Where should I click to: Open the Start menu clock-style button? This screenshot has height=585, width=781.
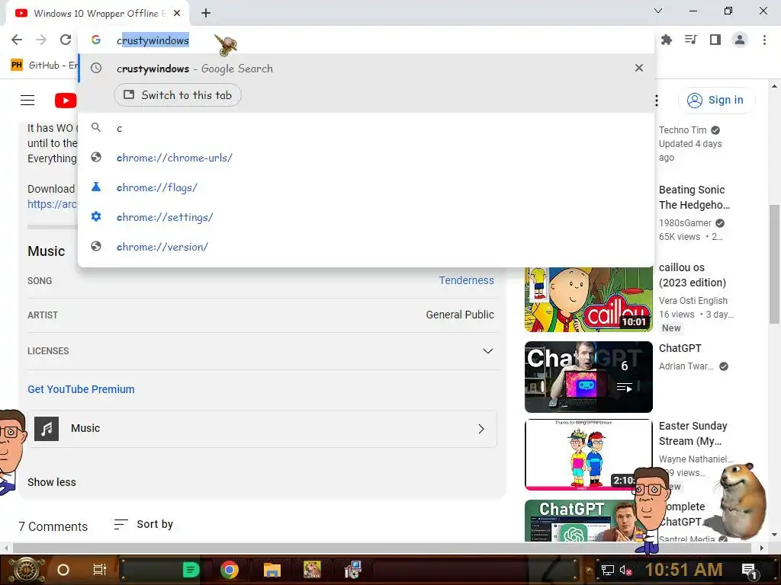(x=27, y=570)
